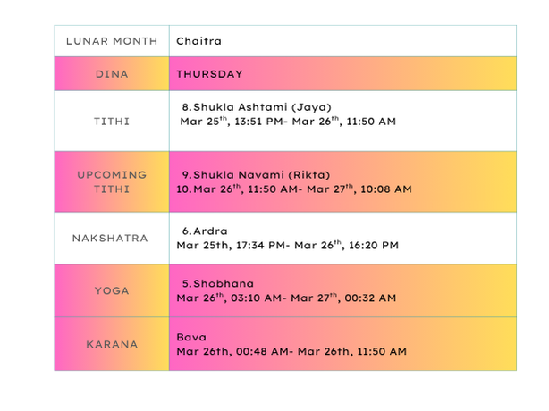Select the Shukla Navami (Rikta) text
This screenshot has height=411, width=549.
pyautogui.click(x=256, y=174)
